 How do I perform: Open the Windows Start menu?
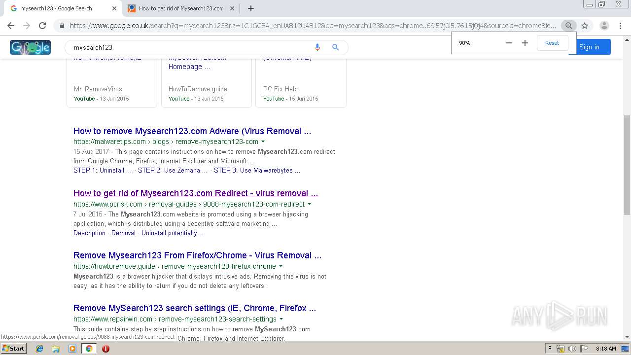[x=13, y=348]
